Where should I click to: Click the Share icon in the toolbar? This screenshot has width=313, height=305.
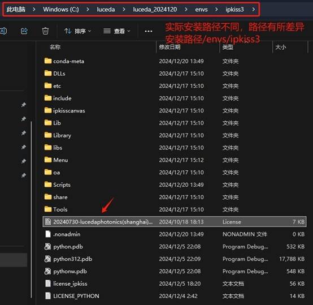24,31
